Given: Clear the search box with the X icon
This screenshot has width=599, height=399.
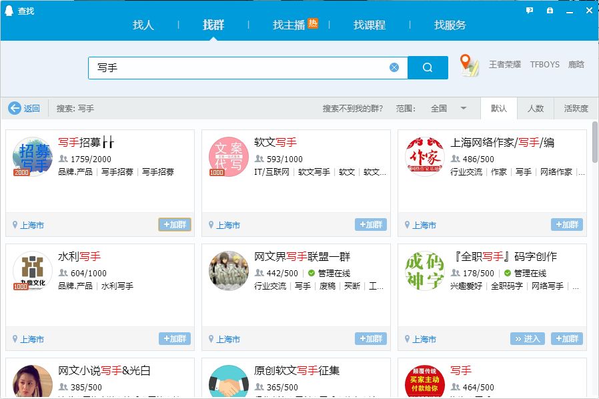Looking at the screenshot, I should click(394, 67).
